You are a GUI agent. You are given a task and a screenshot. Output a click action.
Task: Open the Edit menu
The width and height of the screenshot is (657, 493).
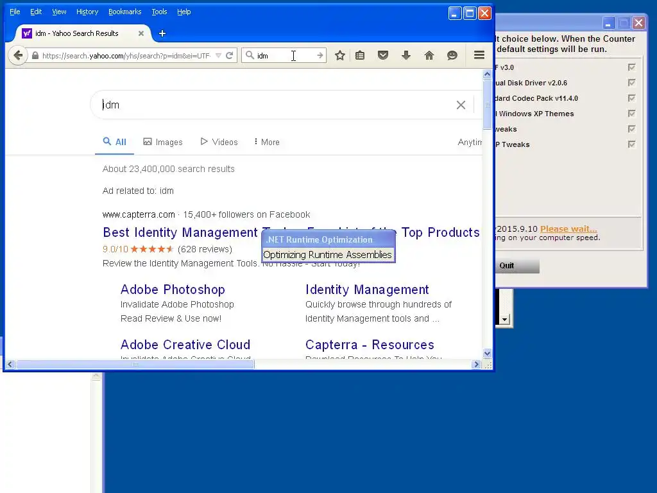pyautogui.click(x=36, y=12)
